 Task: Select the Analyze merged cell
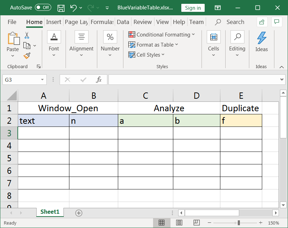169,108
